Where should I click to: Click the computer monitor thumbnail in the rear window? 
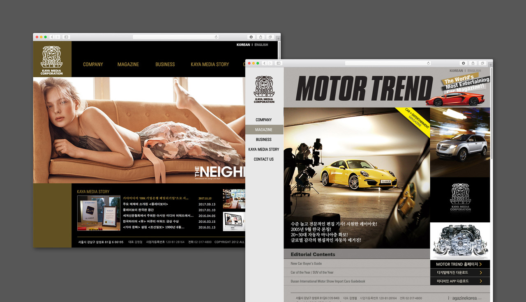[234, 221]
